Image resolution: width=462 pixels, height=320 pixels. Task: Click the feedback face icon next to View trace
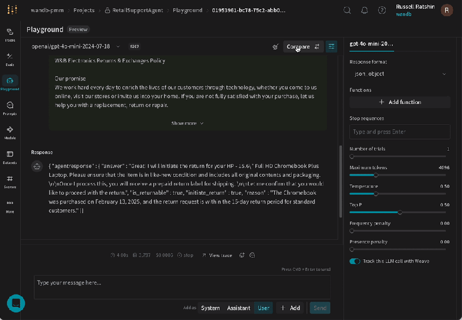(252, 255)
